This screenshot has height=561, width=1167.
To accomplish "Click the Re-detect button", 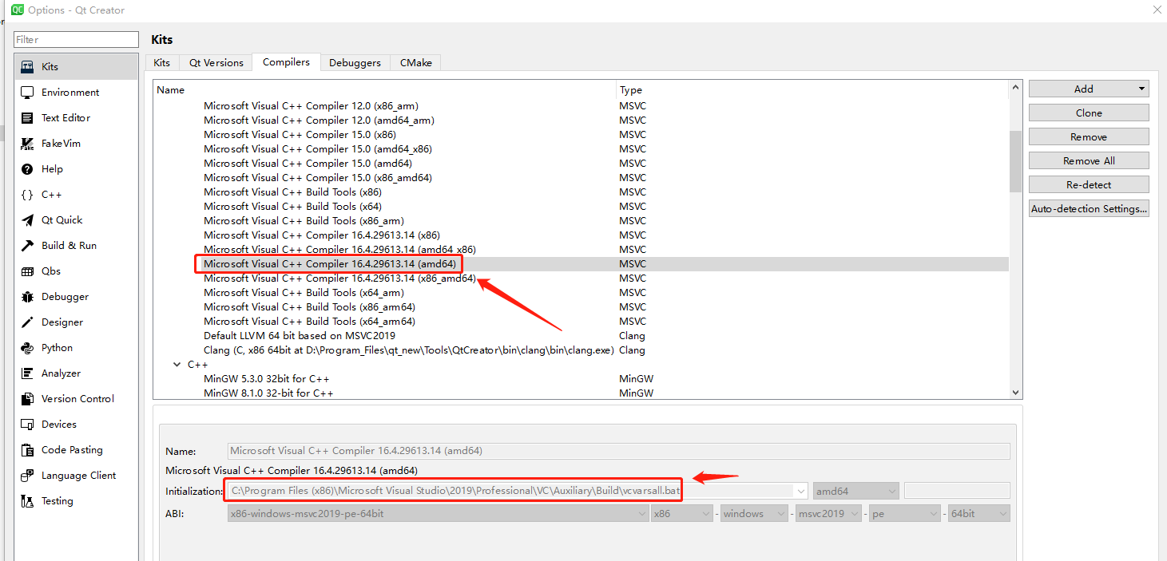I will 1089,184.
